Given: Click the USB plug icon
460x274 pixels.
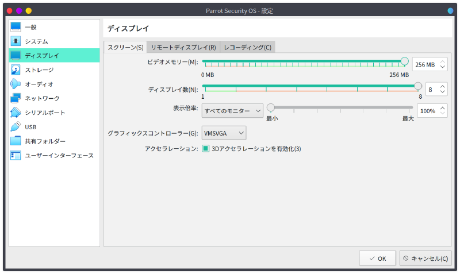Looking at the screenshot, I should click(16, 127).
